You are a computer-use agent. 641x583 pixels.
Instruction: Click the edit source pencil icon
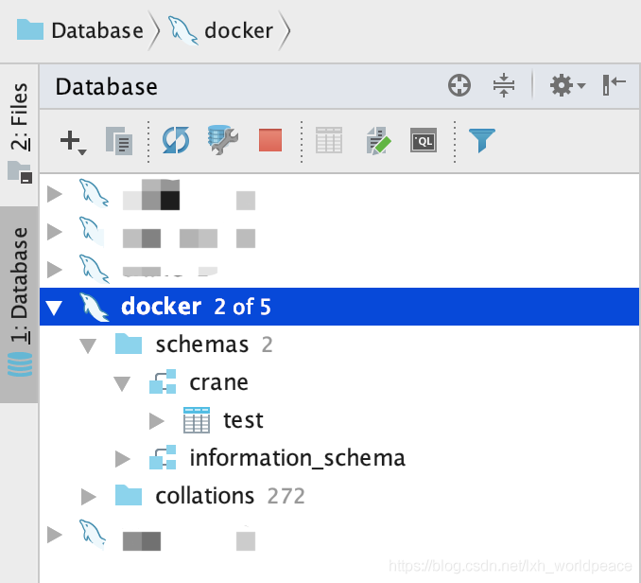pos(378,141)
